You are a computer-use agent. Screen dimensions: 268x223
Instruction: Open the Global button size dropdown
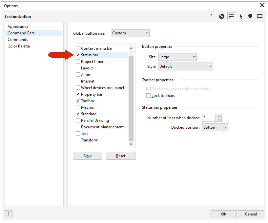click(x=130, y=33)
